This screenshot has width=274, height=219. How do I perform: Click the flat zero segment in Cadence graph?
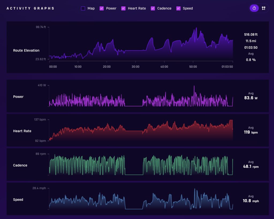click(x=134, y=175)
